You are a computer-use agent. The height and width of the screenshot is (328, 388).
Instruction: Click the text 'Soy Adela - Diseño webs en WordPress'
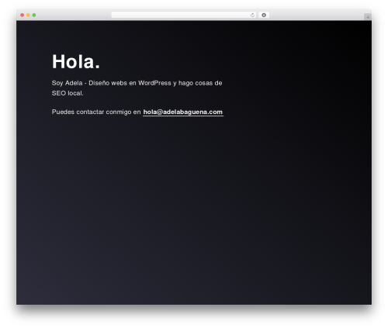[112, 83]
